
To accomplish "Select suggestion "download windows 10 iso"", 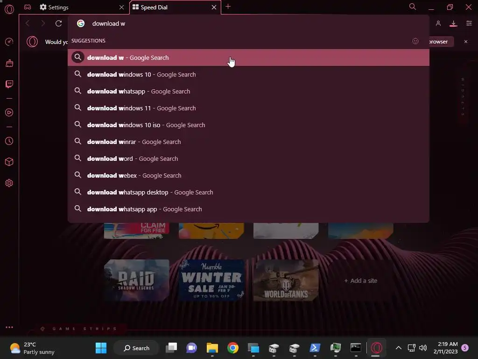I will pos(248,124).
